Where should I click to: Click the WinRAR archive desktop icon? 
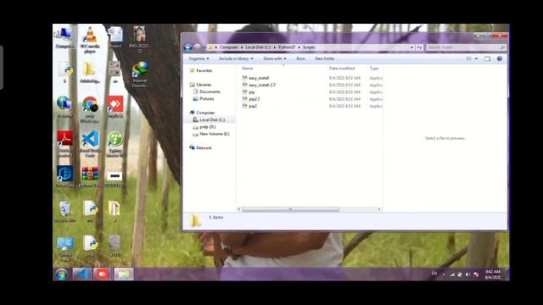90,176
